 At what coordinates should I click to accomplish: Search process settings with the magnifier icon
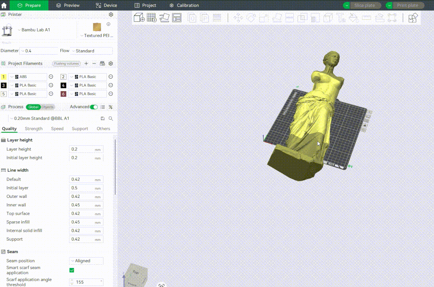tap(111, 119)
